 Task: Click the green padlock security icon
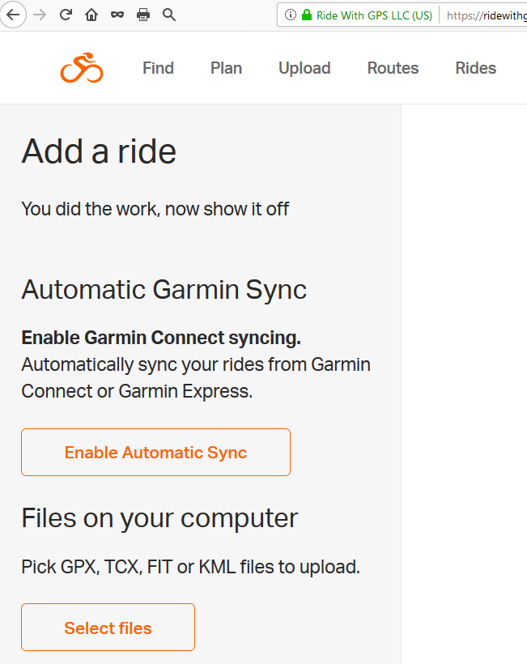(x=307, y=15)
